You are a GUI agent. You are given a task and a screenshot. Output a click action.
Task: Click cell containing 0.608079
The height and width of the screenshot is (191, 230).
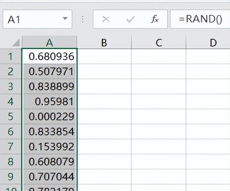coord(49,162)
